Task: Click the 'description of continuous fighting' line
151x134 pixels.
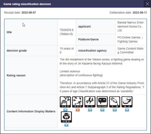Action: tap(81, 75)
